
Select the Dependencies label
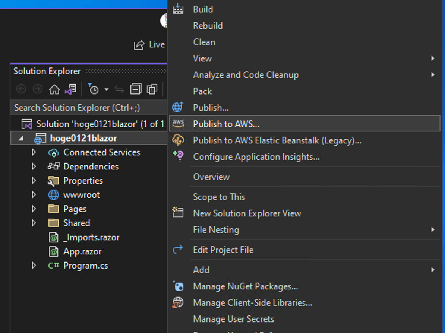[91, 166]
